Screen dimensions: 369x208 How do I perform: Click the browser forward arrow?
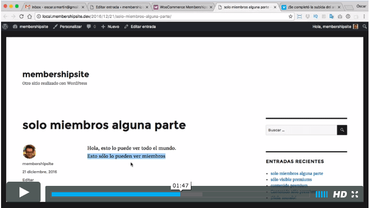tap(13, 16)
